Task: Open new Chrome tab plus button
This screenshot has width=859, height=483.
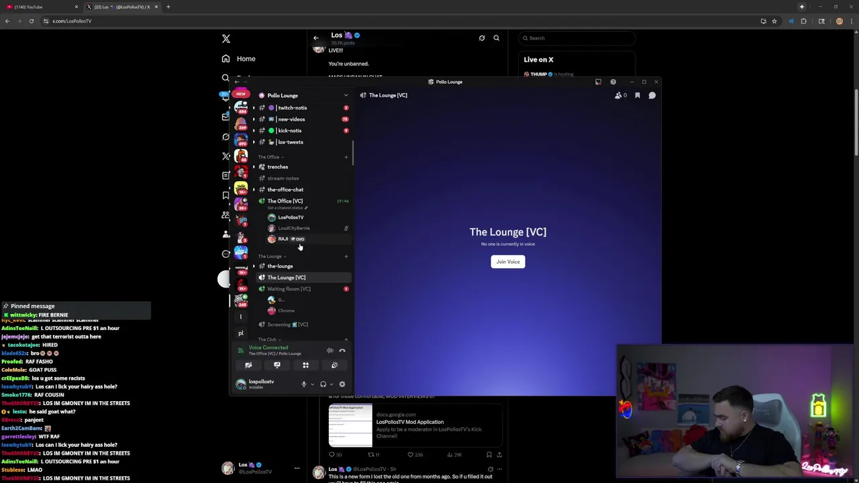Action: point(168,7)
